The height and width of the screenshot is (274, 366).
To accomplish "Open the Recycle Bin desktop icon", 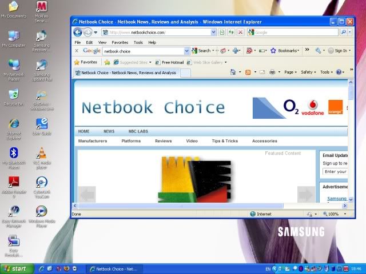I will tap(14, 97).
